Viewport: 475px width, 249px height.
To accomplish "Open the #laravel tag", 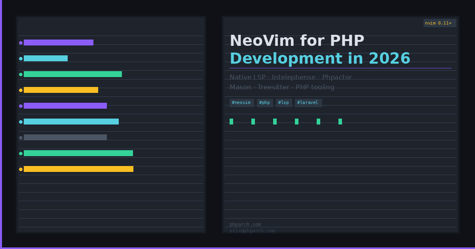I will [x=308, y=103].
